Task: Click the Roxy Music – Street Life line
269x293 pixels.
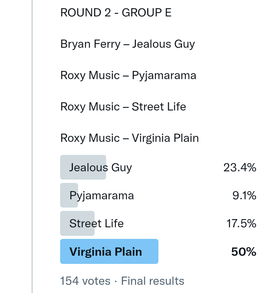Action: (123, 107)
